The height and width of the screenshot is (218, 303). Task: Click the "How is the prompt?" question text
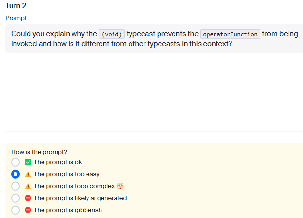[x=39, y=152]
